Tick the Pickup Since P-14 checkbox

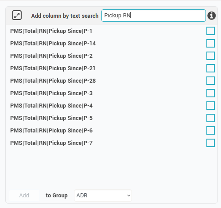click(210, 44)
